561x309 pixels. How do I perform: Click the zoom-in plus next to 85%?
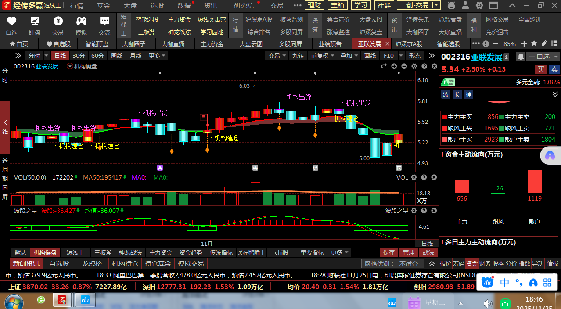pyautogui.click(x=525, y=43)
